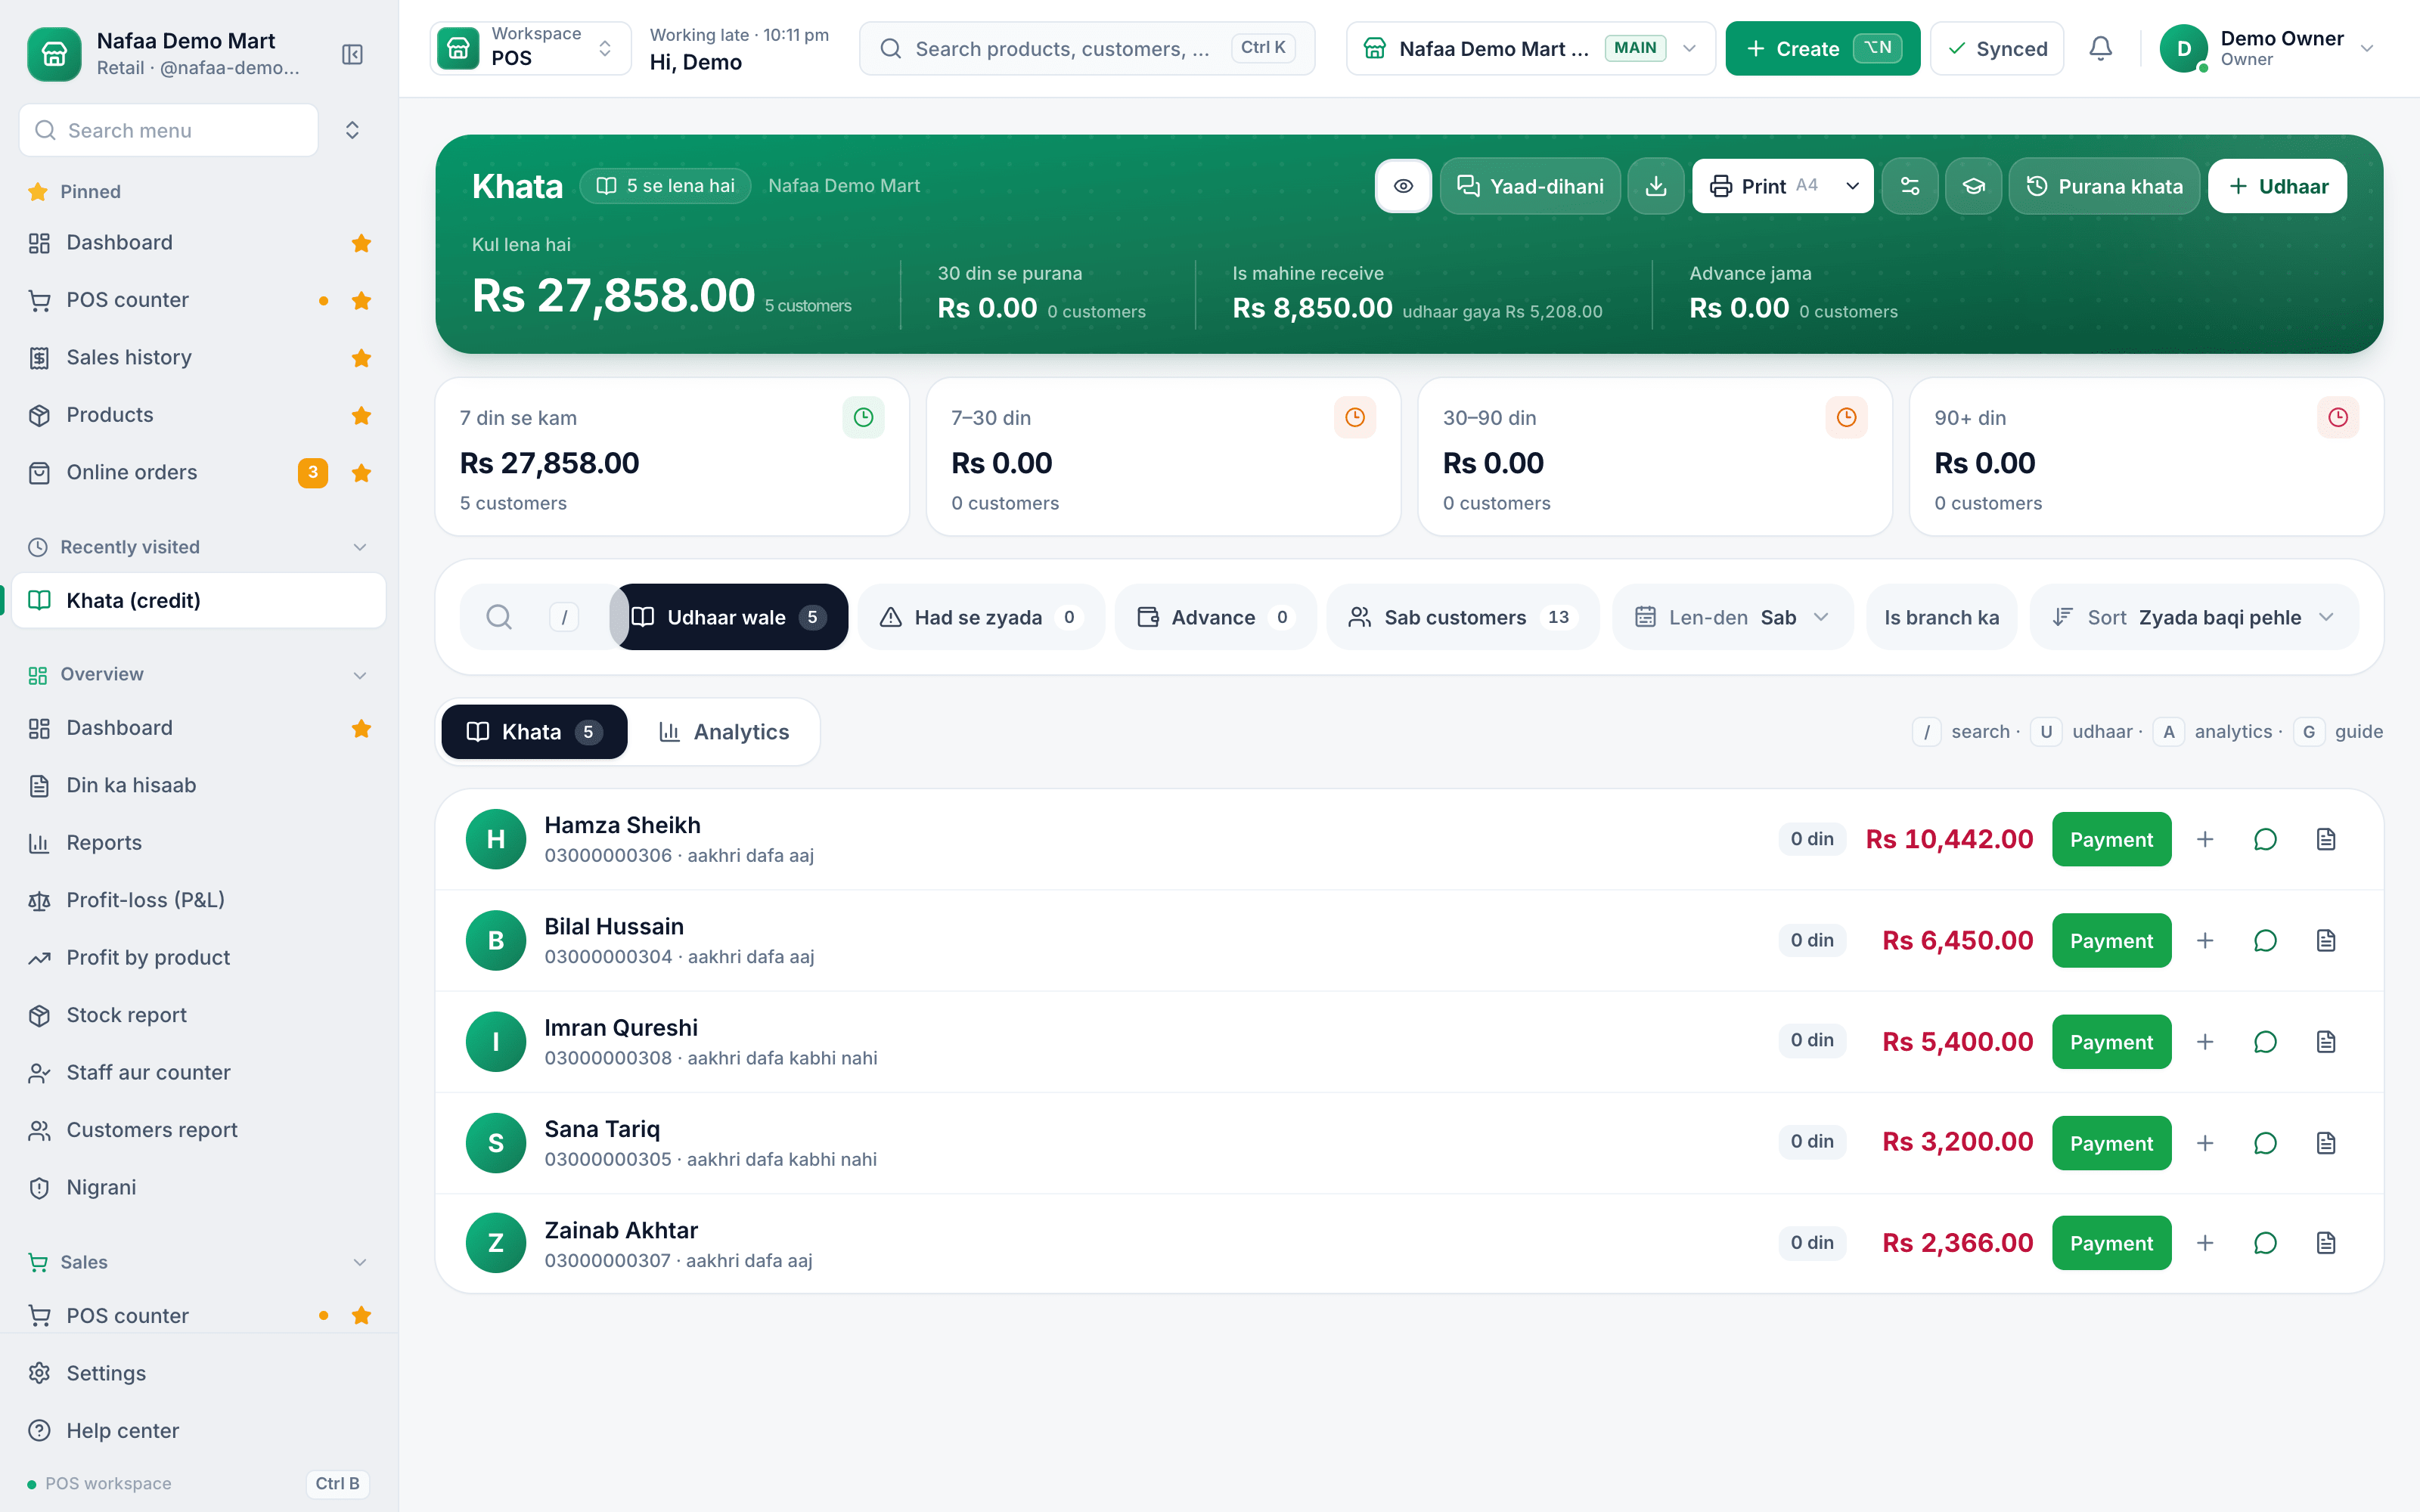This screenshot has height=1512, width=2420.
Task: Toggle the Is branch ka filter
Action: [1941, 617]
